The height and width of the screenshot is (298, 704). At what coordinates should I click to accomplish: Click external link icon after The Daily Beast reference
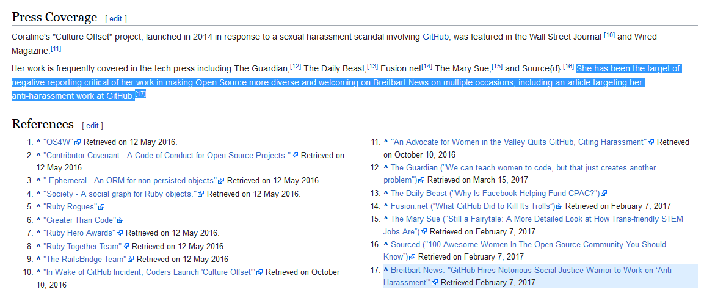click(604, 194)
